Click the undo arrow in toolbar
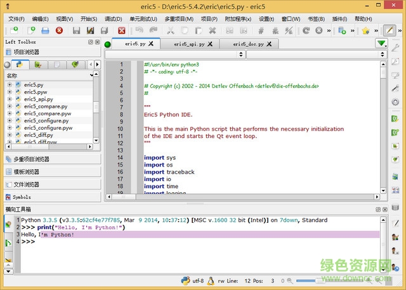The width and height of the screenshot is (406, 290). tap(139, 30)
